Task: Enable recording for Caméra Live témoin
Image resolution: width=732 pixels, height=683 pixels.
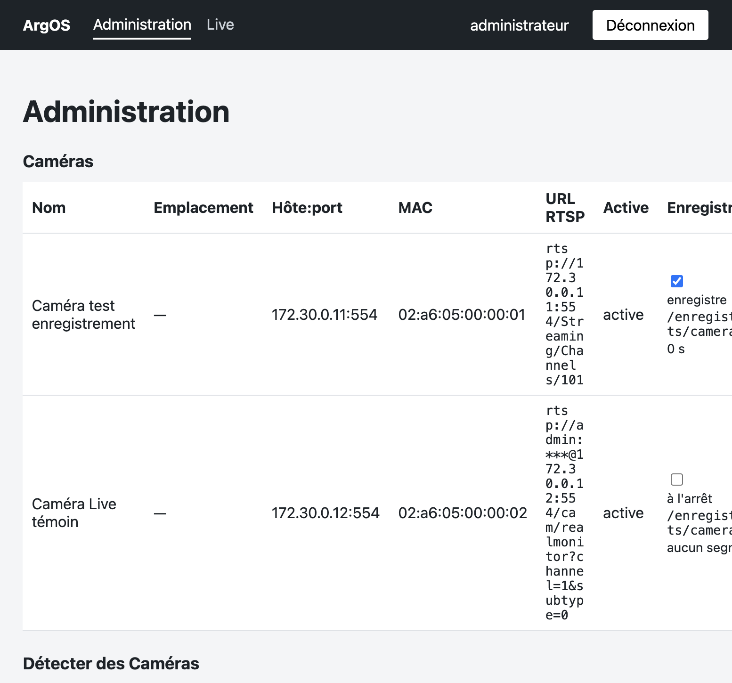Action: coord(676,480)
